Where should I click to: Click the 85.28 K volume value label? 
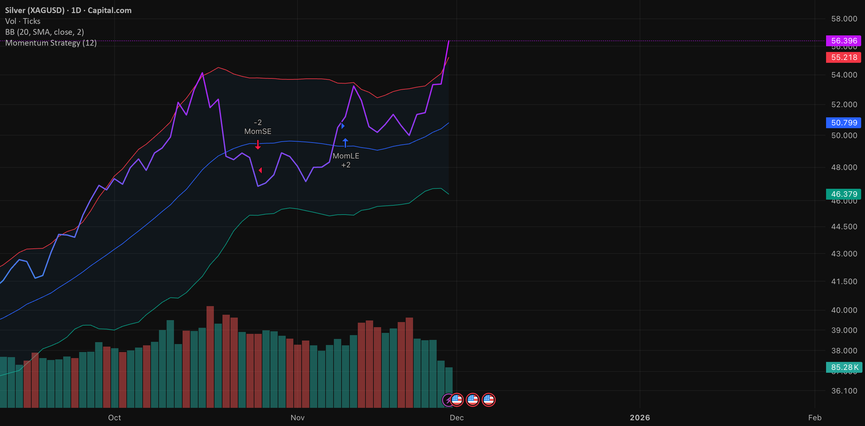[x=844, y=367]
